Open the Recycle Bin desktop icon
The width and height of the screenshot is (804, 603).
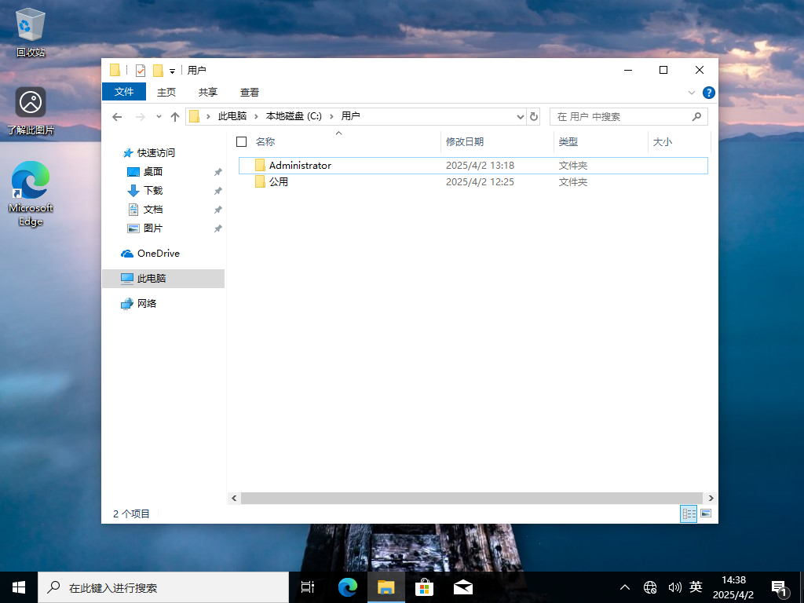(x=31, y=31)
